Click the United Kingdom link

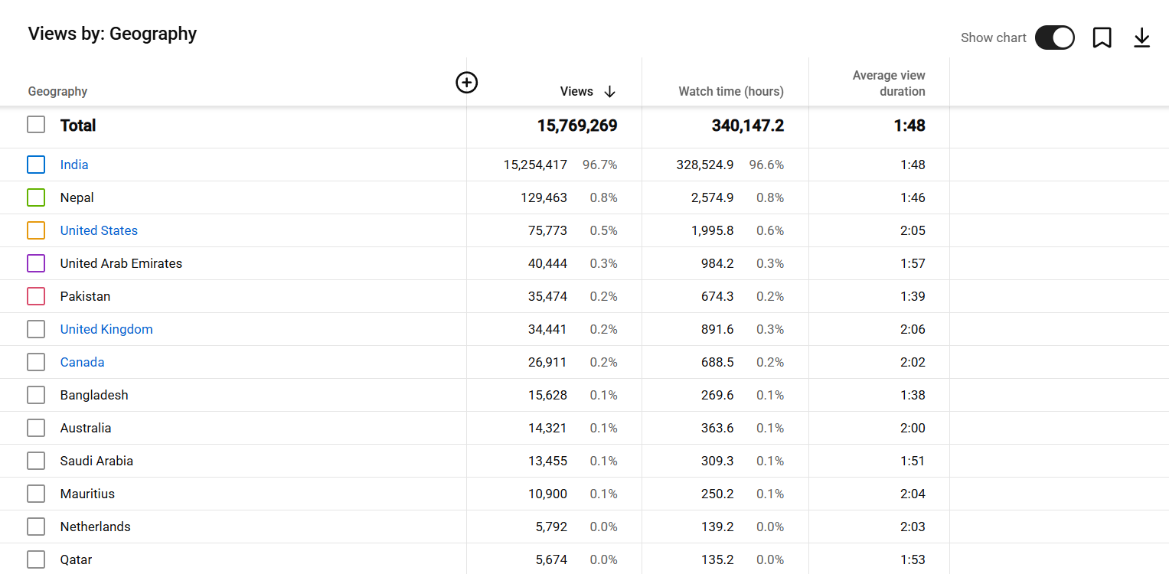[x=106, y=329]
